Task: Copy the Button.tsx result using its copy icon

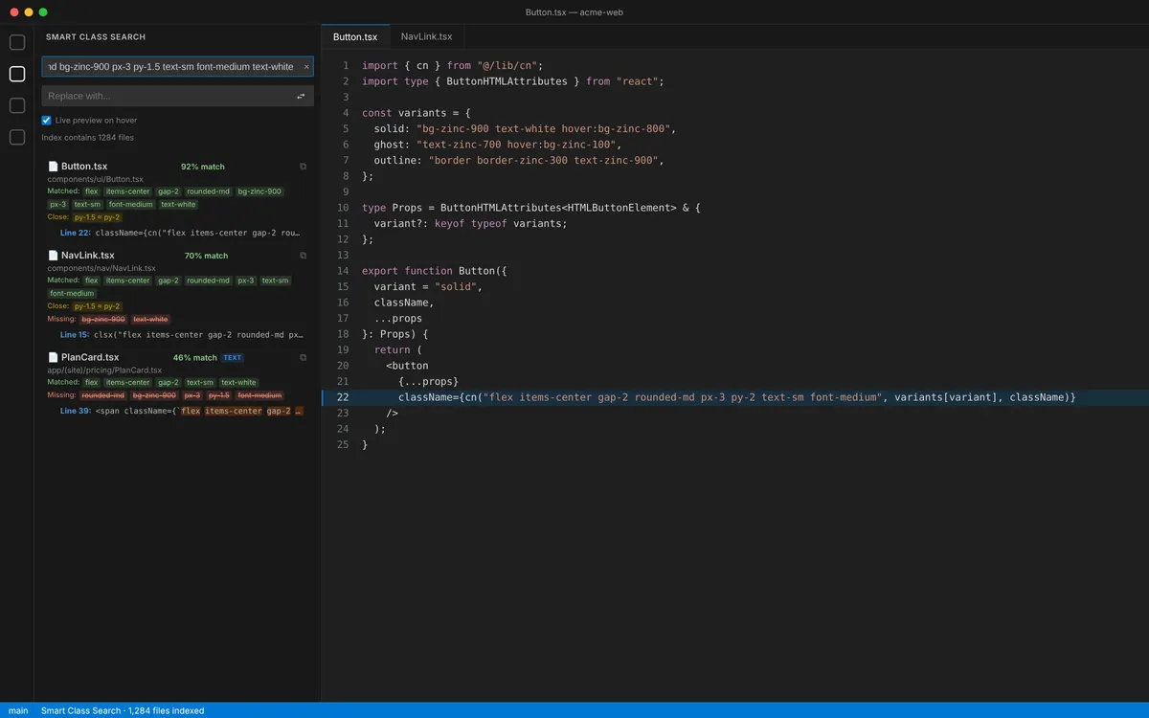Action: 304,167
